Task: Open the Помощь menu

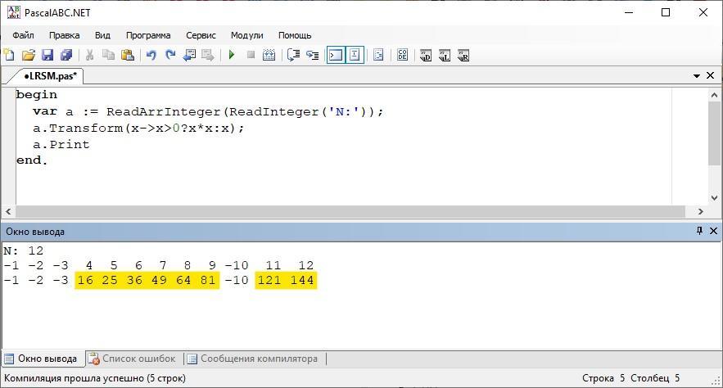Action: [x=295, y=35]
